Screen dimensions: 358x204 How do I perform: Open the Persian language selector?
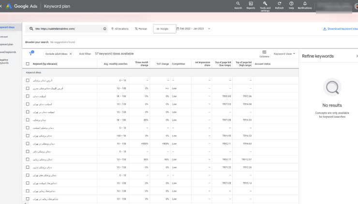click(x=141, y=28)
